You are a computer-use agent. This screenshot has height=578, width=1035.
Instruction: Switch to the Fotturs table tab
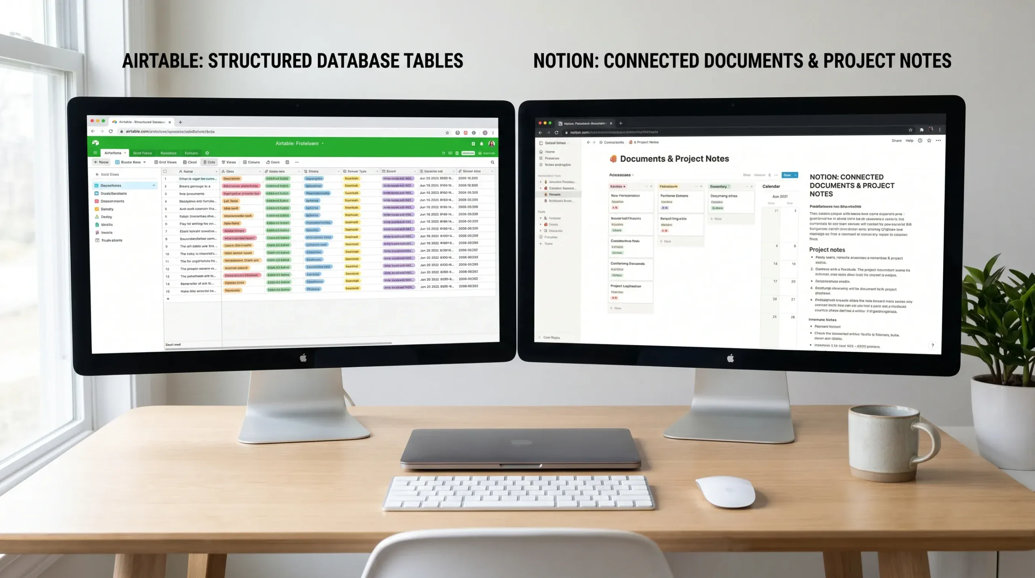pos(191,153)
